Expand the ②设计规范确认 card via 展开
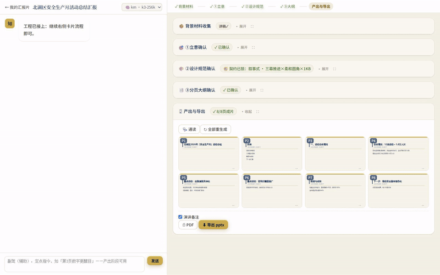 coord(324,69)
